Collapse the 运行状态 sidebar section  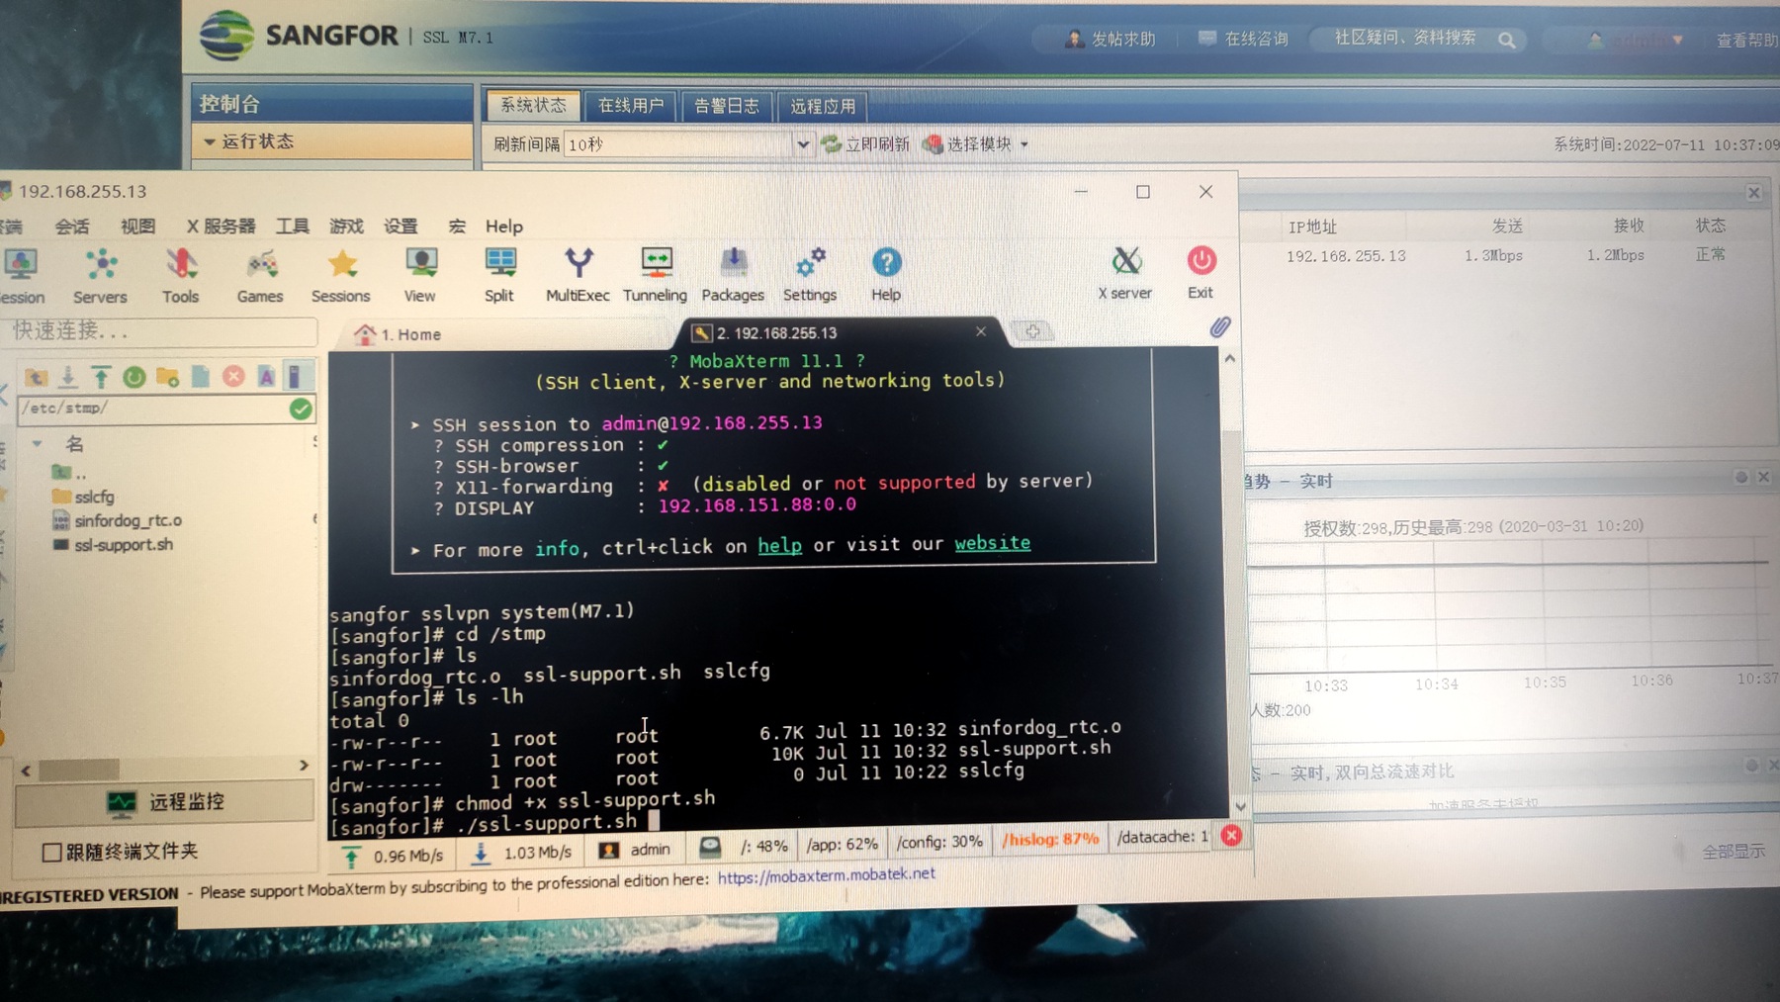click(210, 141)
